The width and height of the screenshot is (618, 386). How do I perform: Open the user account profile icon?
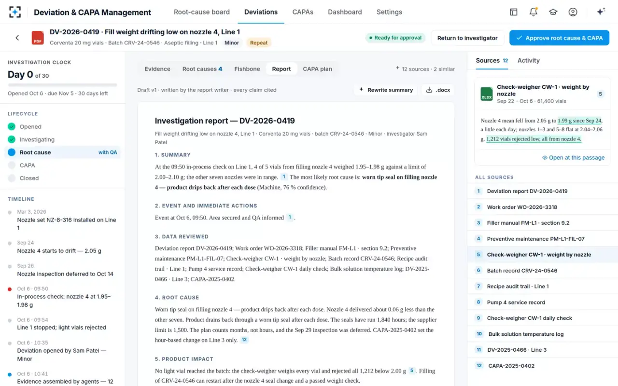pyautogui.click(x=573, y=12)
